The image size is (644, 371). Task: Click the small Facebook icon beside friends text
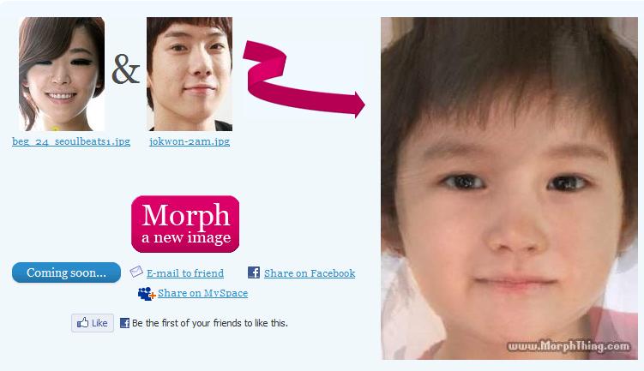124,323
